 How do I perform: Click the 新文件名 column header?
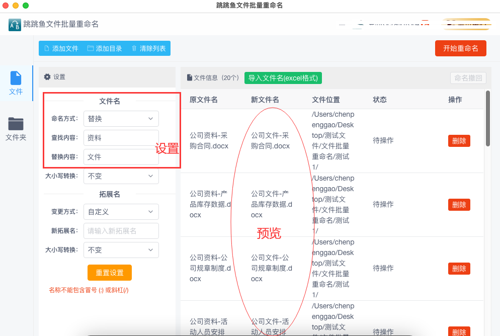pos(265,100)
